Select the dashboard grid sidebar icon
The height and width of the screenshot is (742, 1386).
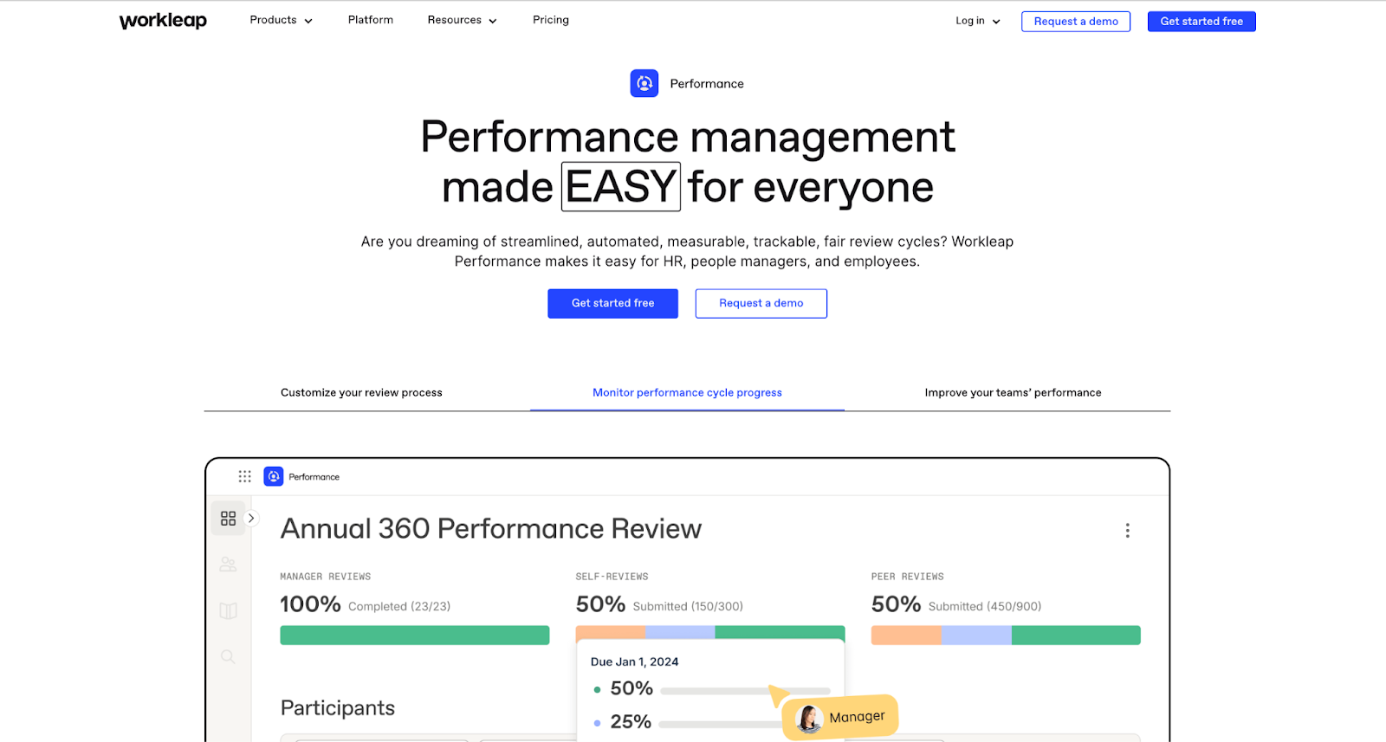pyautogui.click(x=229, y=519)
